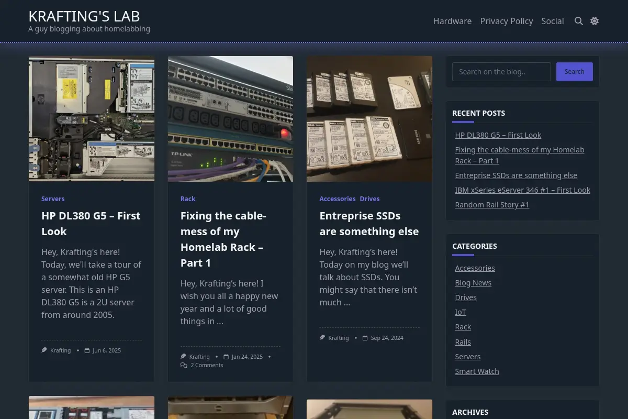The height and width of the screenshot is (419, 628).
Task: Open the IoT category
Action: pos(461,312)
